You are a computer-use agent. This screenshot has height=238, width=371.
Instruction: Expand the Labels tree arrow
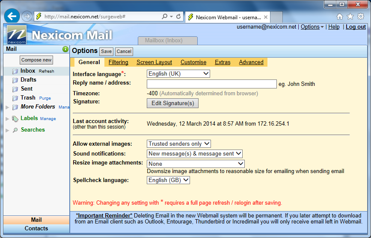pos(7,119)
